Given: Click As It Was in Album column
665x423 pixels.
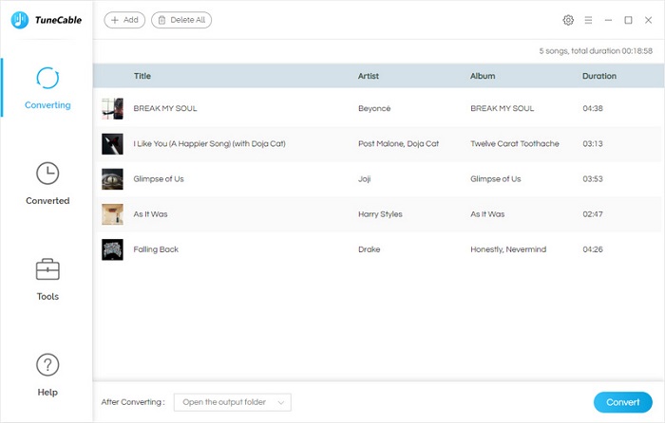Looking at the screenshot, I should click(x=487, y=213).
